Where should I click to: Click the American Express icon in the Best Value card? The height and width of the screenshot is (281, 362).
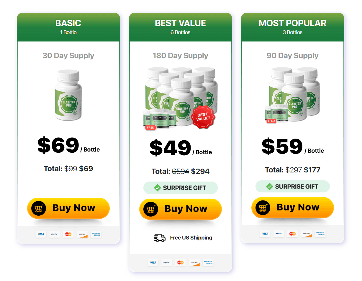(208, 262)
